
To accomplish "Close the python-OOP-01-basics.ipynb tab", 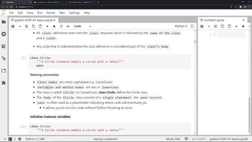I will pyautogui.click(x=55, y=20).
